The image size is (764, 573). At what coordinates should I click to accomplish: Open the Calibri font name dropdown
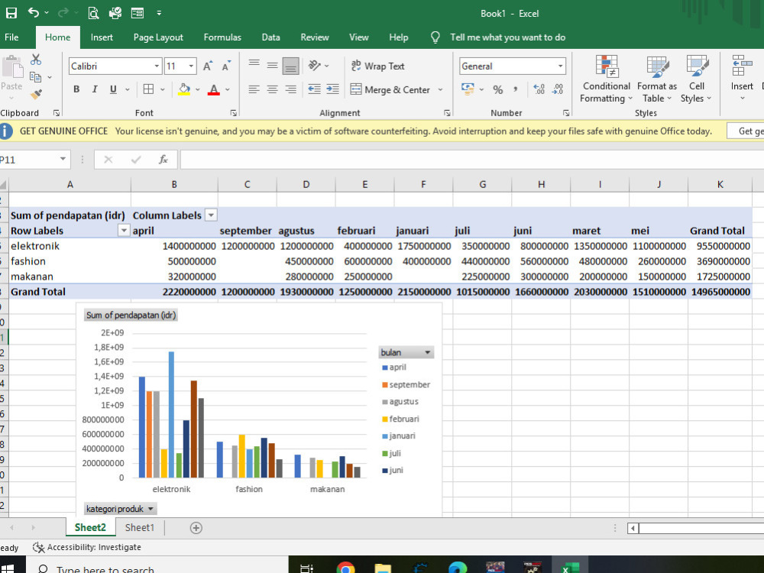pos(157,66)
